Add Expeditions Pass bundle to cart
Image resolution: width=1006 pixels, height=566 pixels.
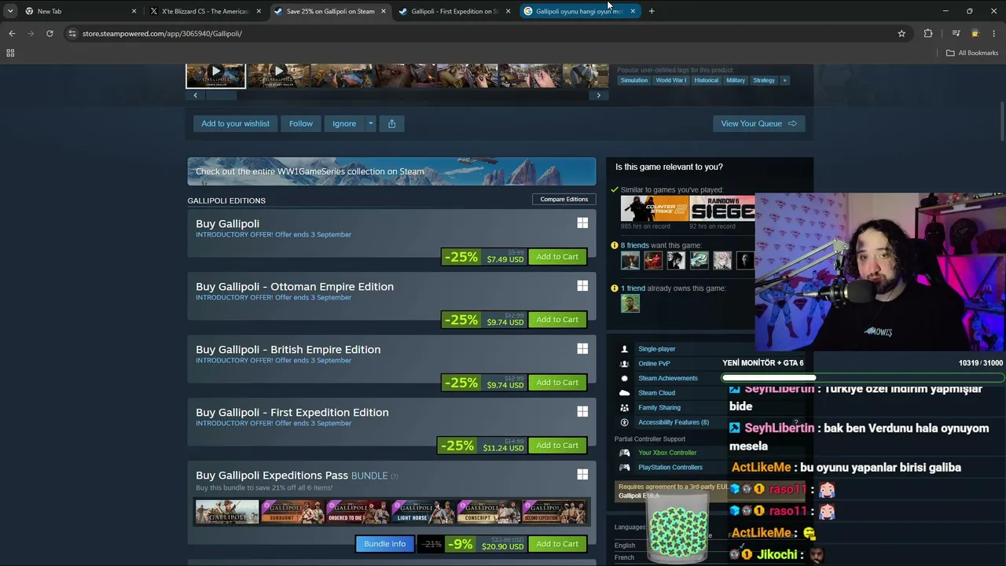click(557, 544)
